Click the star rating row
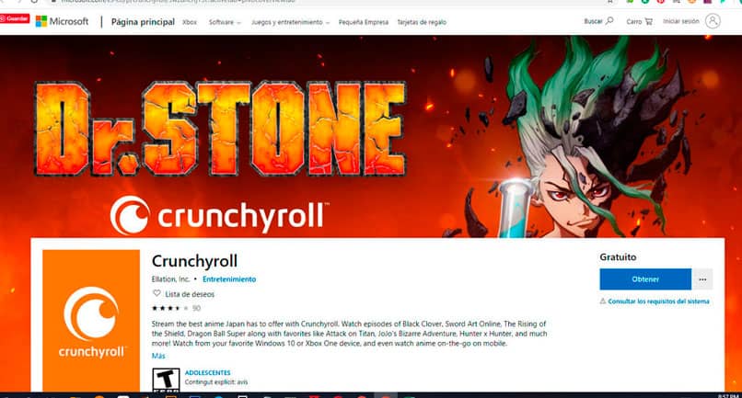The width and height of the screenshot is (742, 398). tap(170, 308)
